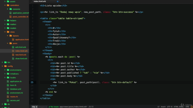The height and width of the screenshot is (108, 193).
Task: Open show.html.erb in posts folder
Action: pyautogui.click(x=21, y=58)
